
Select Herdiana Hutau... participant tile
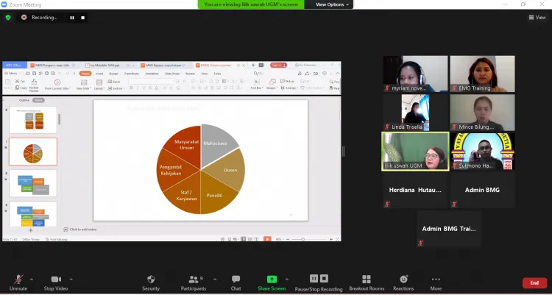[x=415, y=190]
